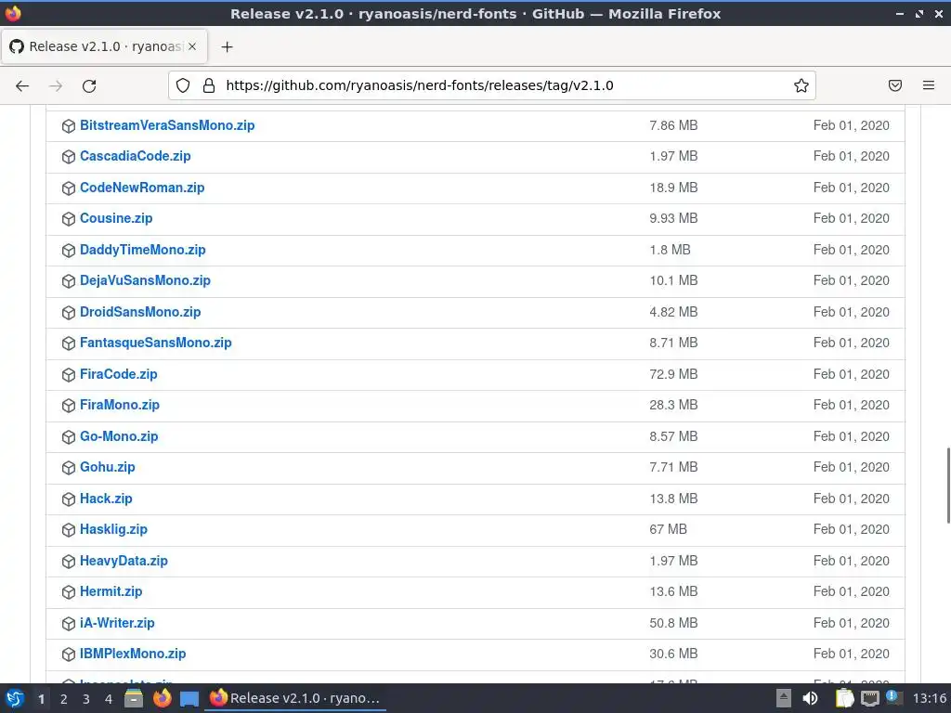Image resolution: width=951 pixels, height=713 pixels.
Task: Click package icon beside Hack.zip
Action: [69, 499]
